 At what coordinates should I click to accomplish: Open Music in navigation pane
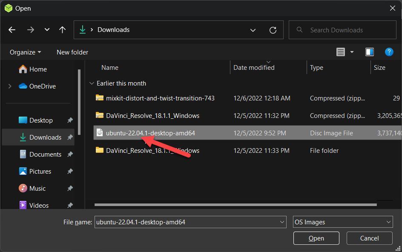(37, 189)
